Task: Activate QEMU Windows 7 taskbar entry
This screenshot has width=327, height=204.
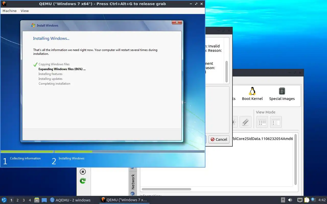Action: 124,200
